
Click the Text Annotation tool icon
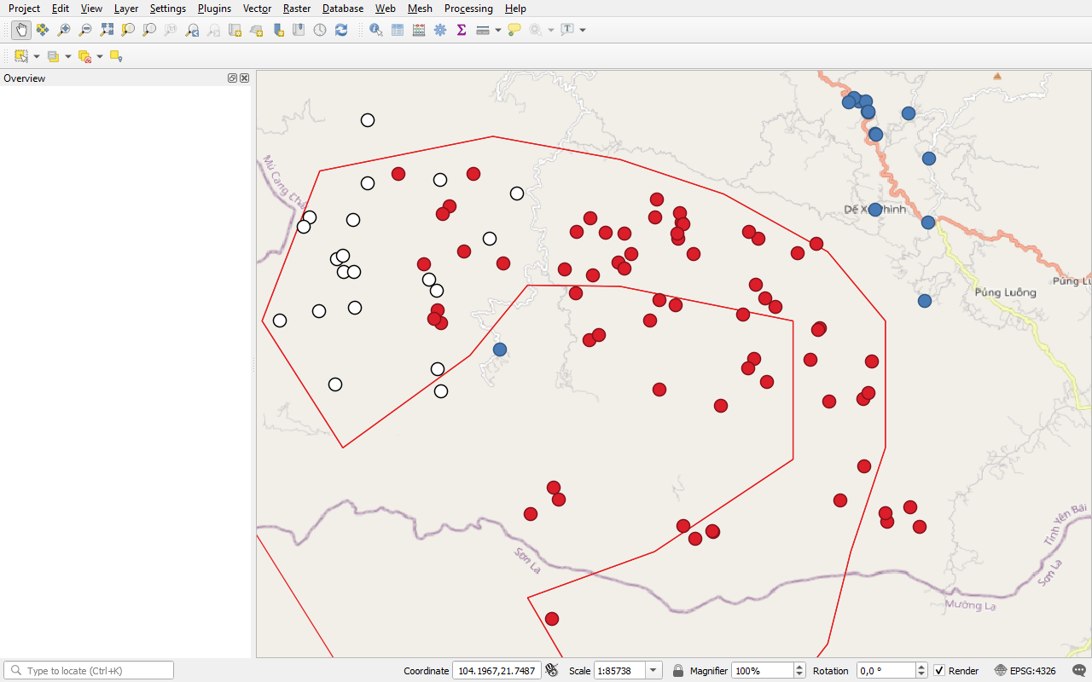[567, 30]
